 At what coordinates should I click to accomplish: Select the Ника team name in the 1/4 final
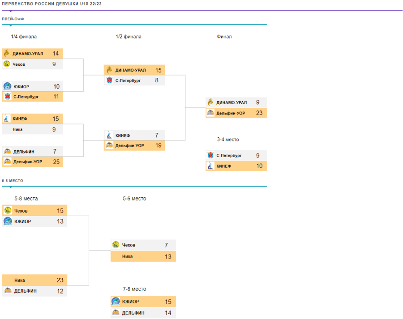coord(18,130)
